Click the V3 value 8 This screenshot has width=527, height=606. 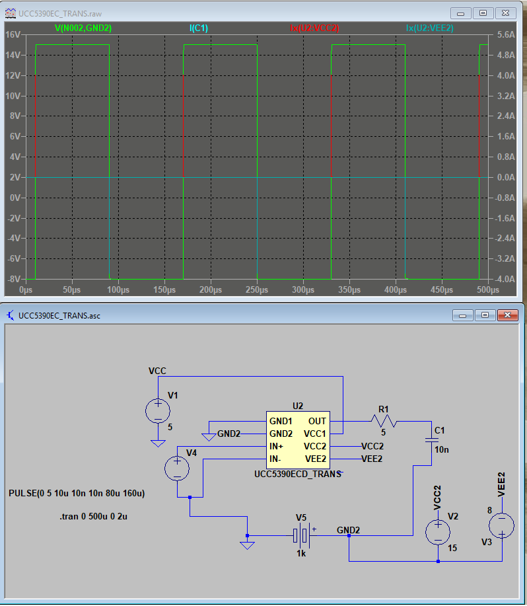click(489, 511)
